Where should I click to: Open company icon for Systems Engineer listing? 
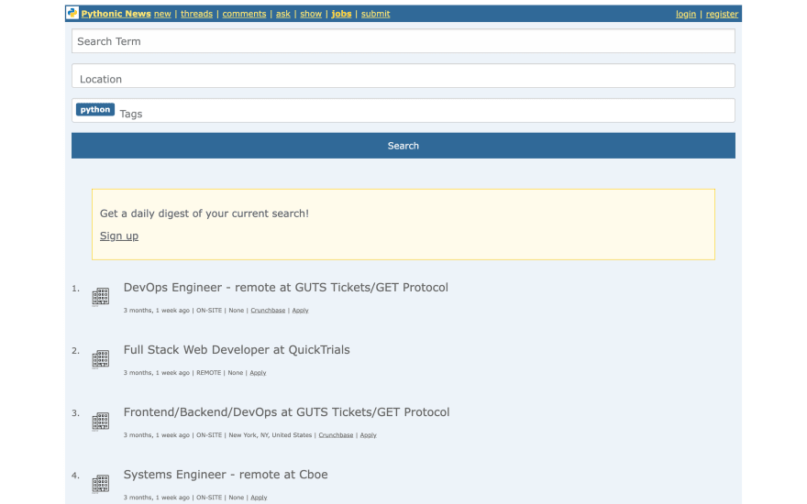[100, 484]
